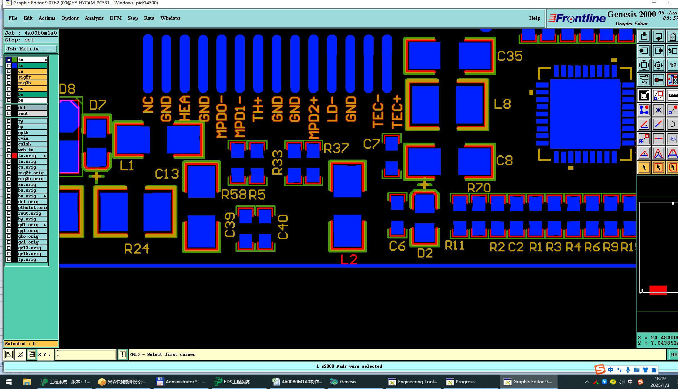Click the zoom home house icon
This screenshot has width=678, height=389.
[x=673, y=36]
